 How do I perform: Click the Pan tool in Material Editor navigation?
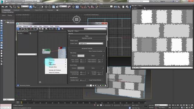93,85
